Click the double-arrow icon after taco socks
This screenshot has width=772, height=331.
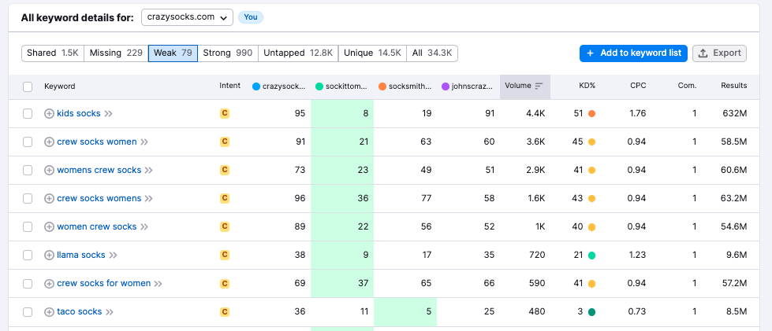pyautogui.click(x=110, y=312)
